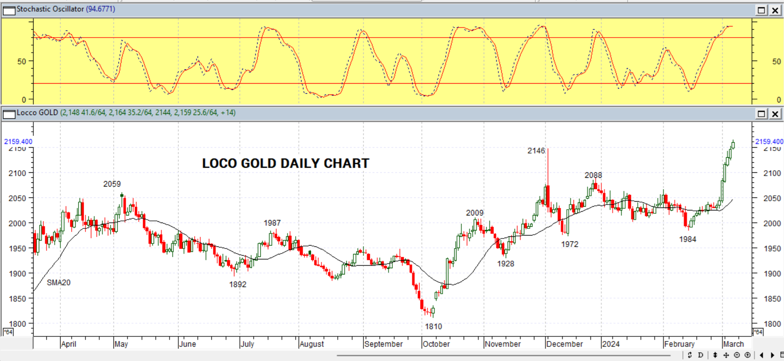Viewport: 784px width, 361px height.
Task: Click the 1987 price annotation
Action: tap(272, 223)
